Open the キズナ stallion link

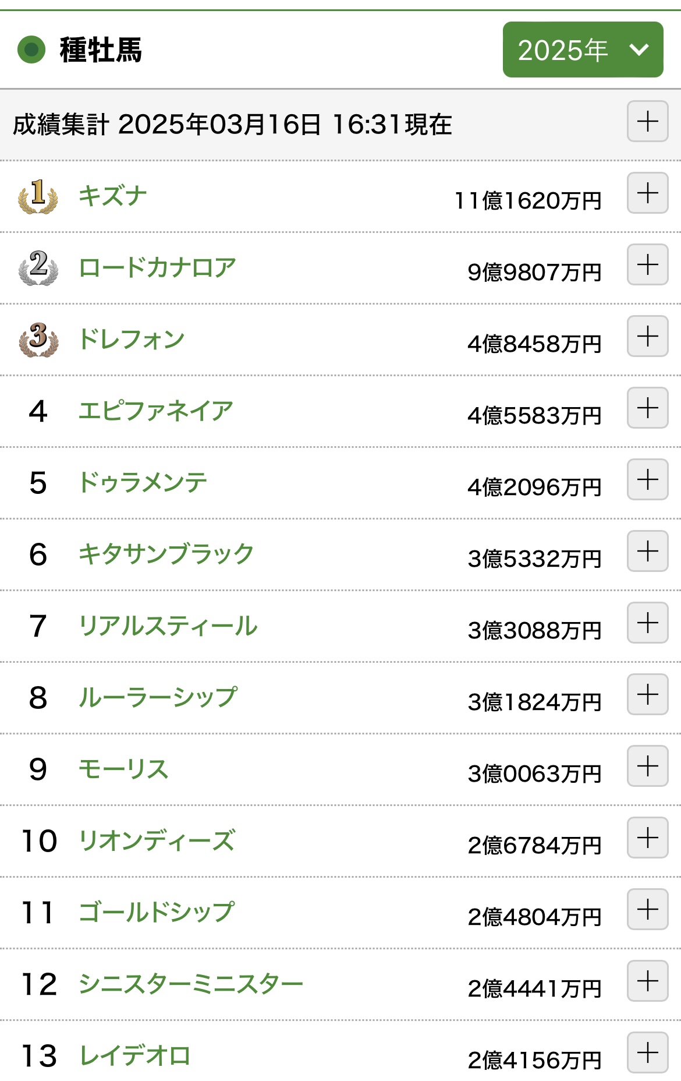coord(113,196)
